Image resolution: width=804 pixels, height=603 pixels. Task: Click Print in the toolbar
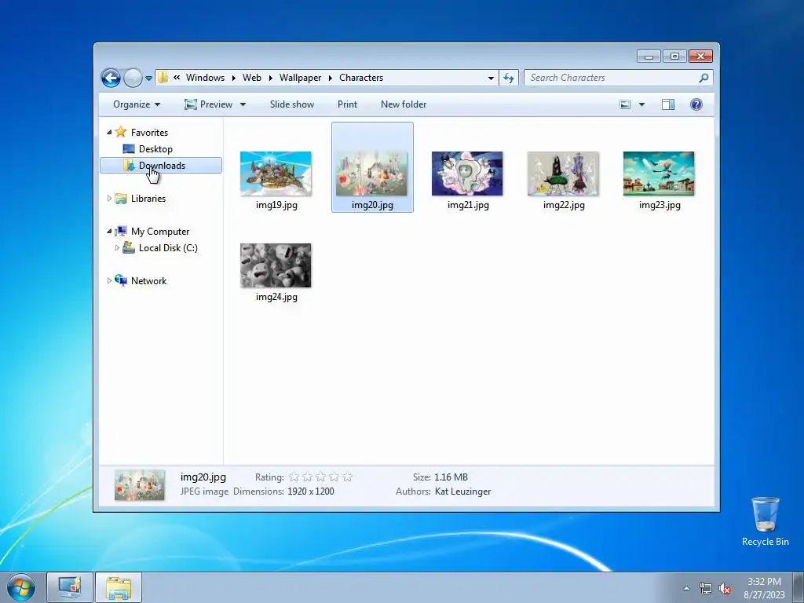pos(347,104)
